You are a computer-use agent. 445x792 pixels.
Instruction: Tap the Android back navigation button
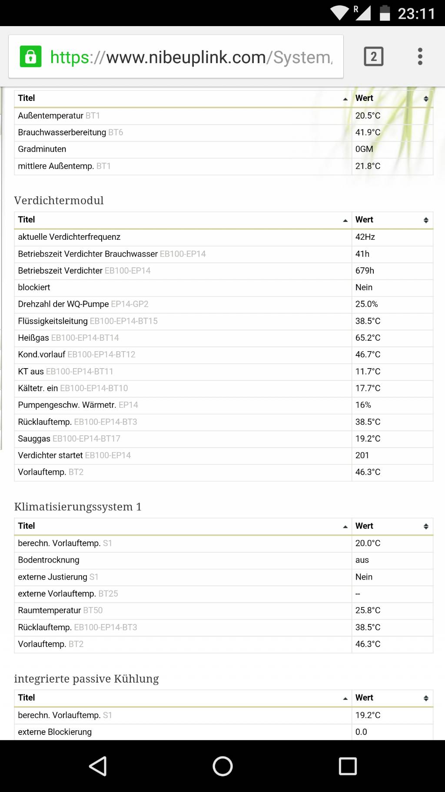point(98,766)
